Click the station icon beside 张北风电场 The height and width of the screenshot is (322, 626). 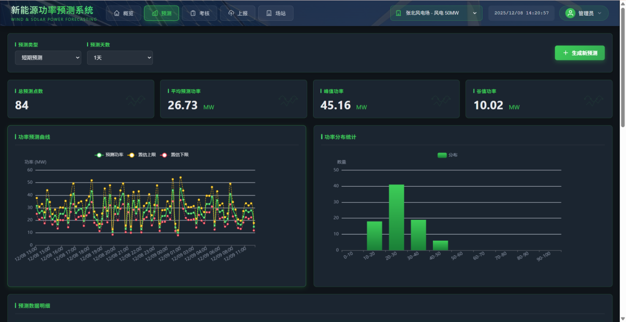point(399,13)
